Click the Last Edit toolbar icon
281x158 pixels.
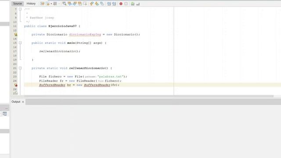click(42, 4)
